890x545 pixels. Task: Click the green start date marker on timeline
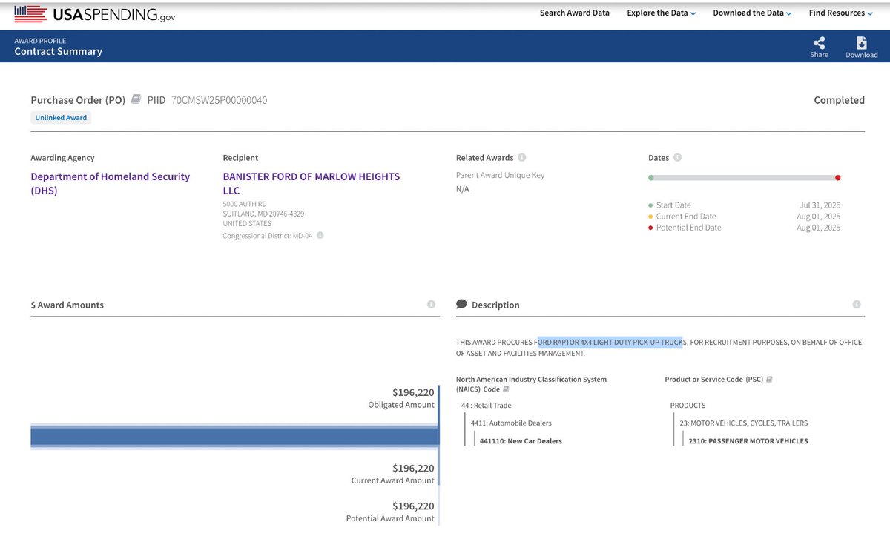click(x=650, y=178)
